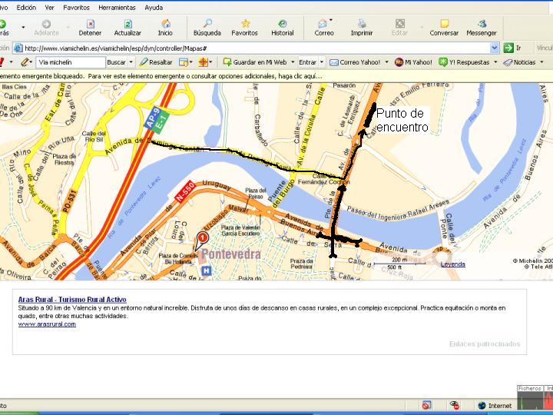Open Messenger toolbar icon
The height and width of the screenshot is (415, 553).
pos(482,24)
